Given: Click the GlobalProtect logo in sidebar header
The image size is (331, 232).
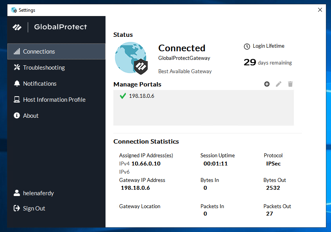Looking at the screenshot, I should coord(17,27).
